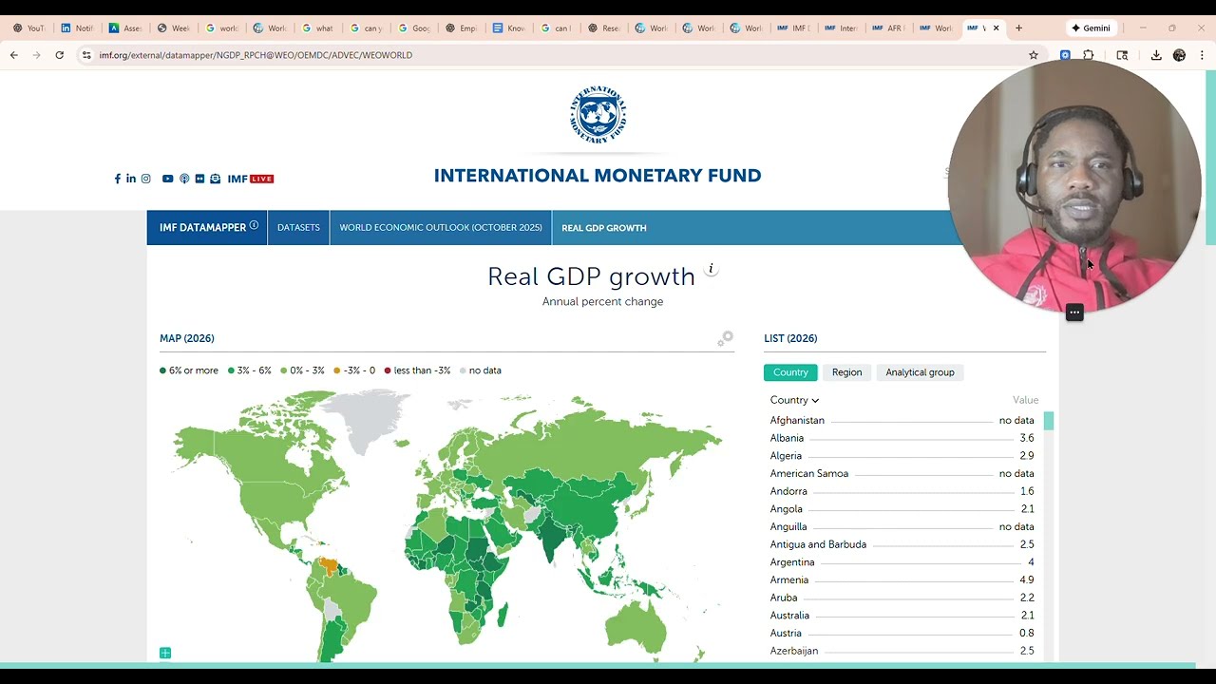Select Afghanistan in the country list
The image size is (1216, 684).
(902, 421)
